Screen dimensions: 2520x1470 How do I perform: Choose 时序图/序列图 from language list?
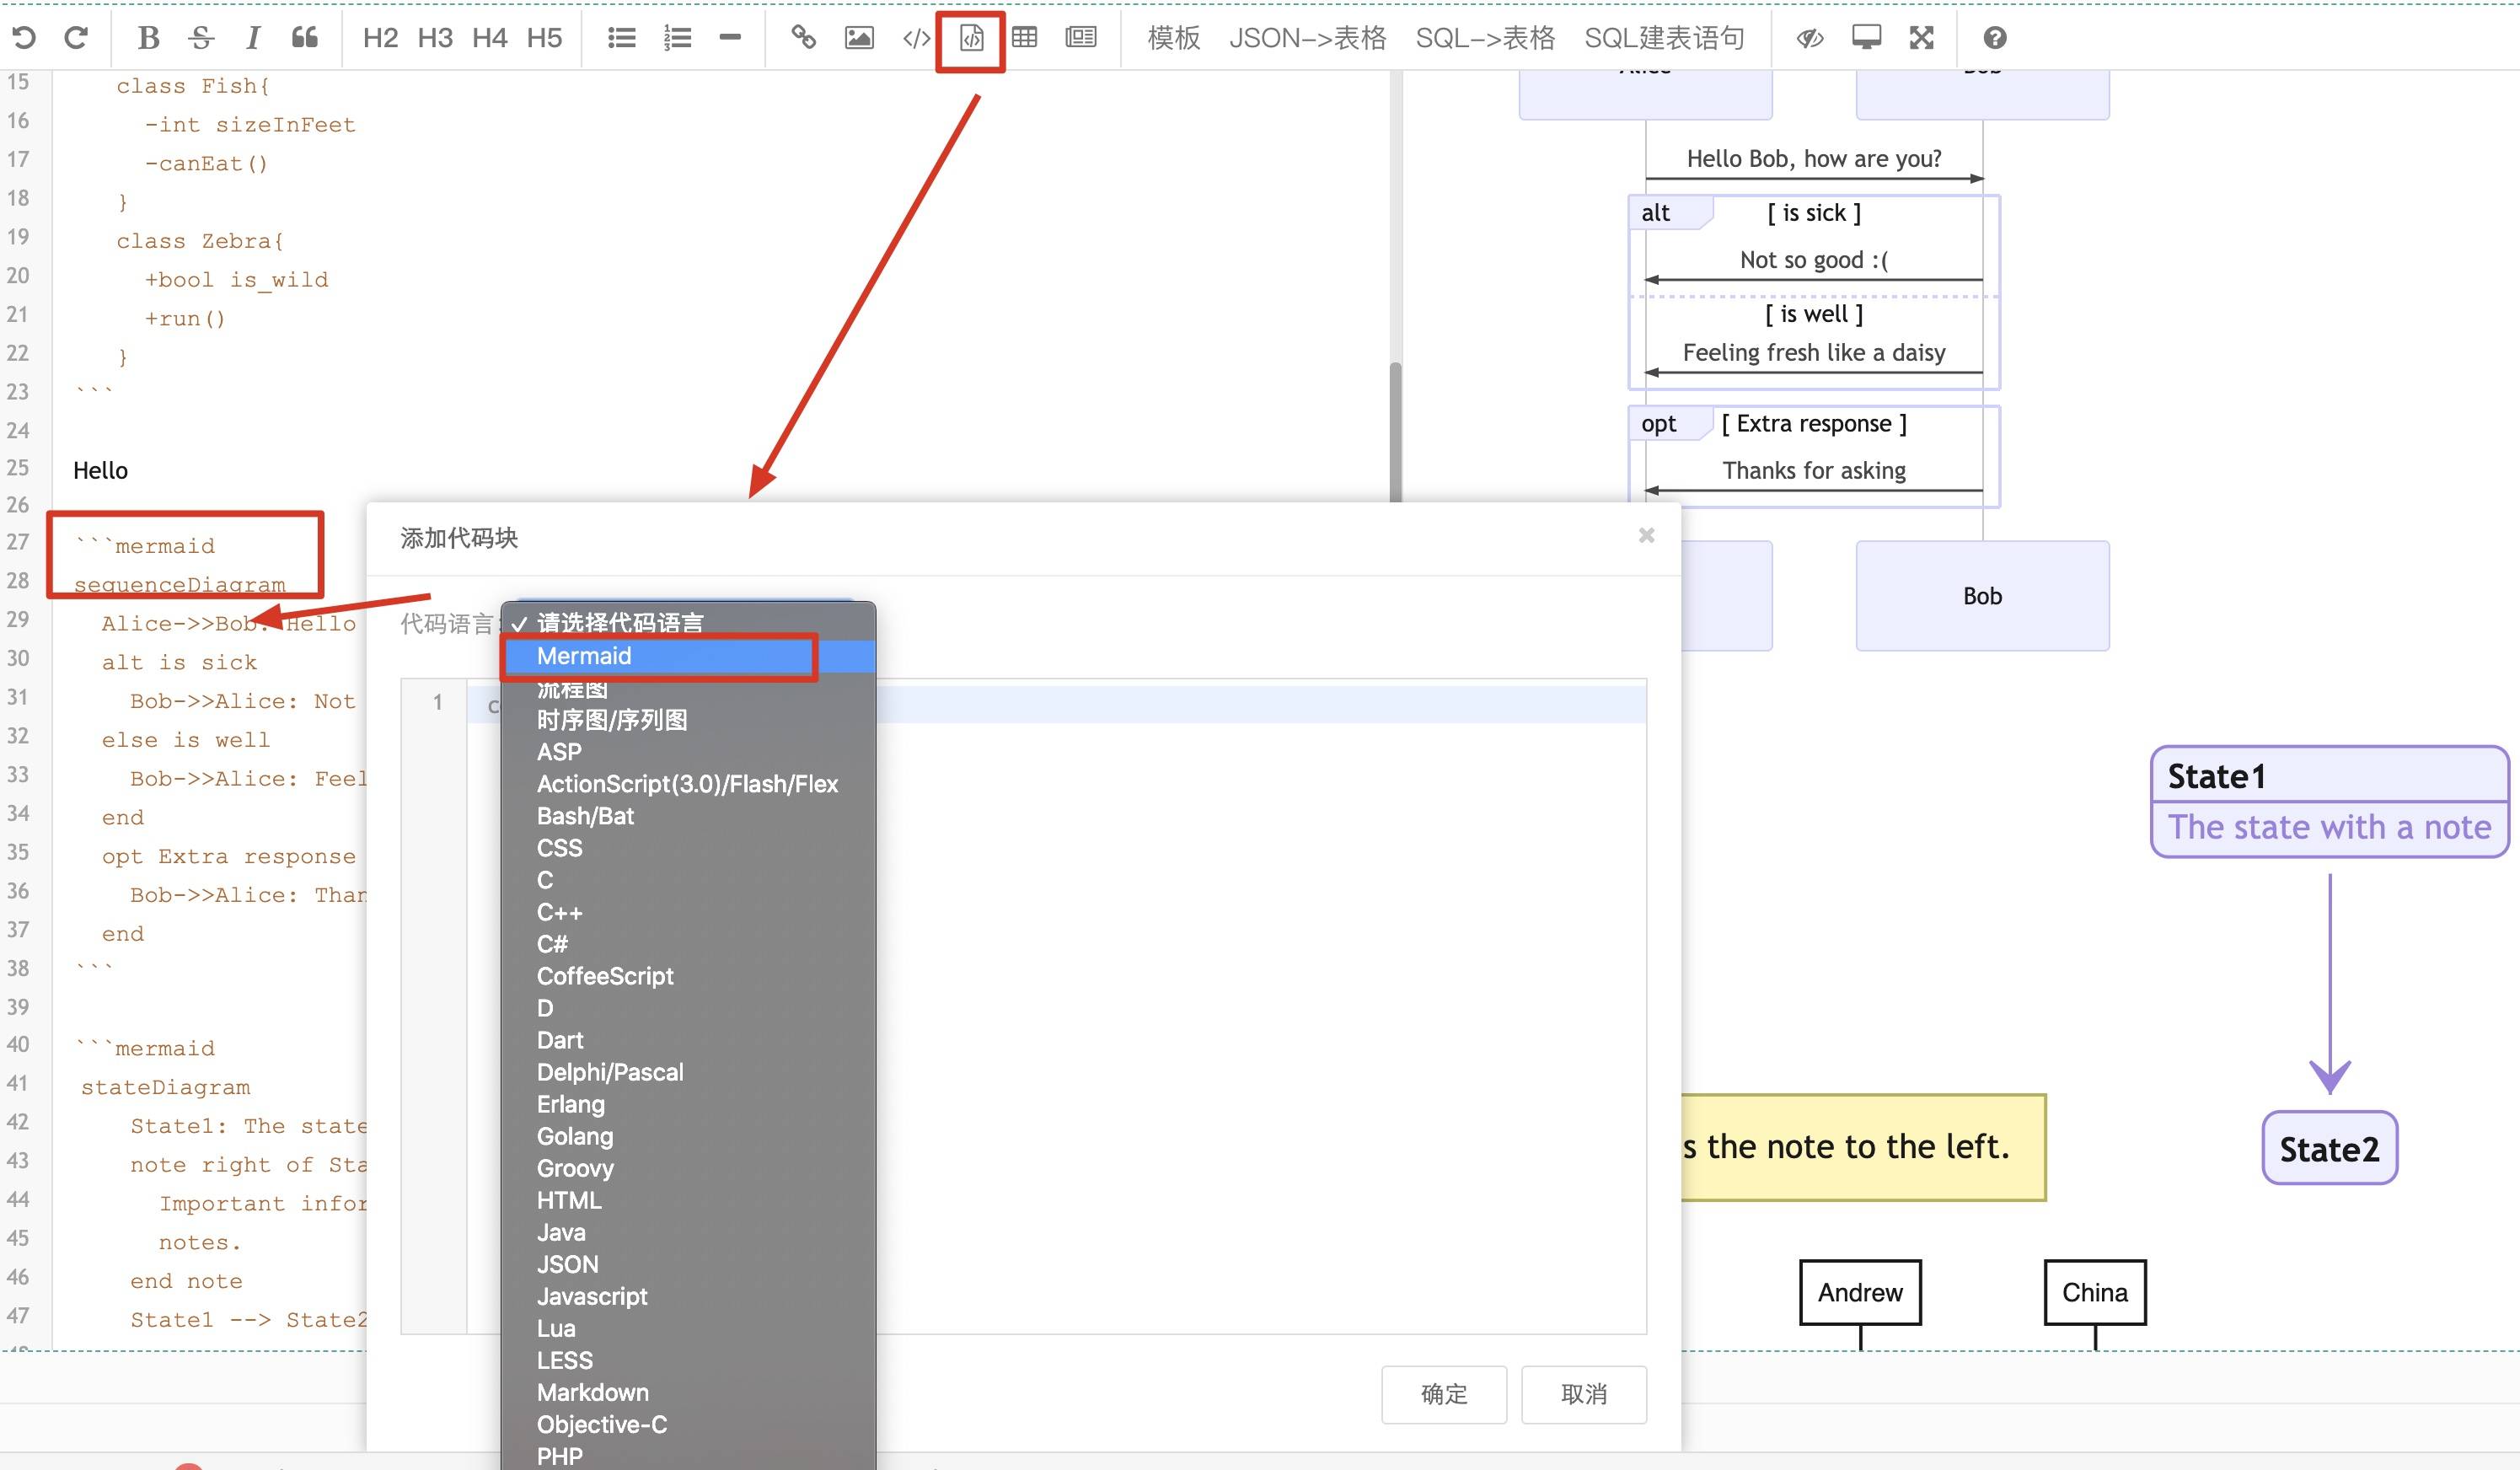688,720
